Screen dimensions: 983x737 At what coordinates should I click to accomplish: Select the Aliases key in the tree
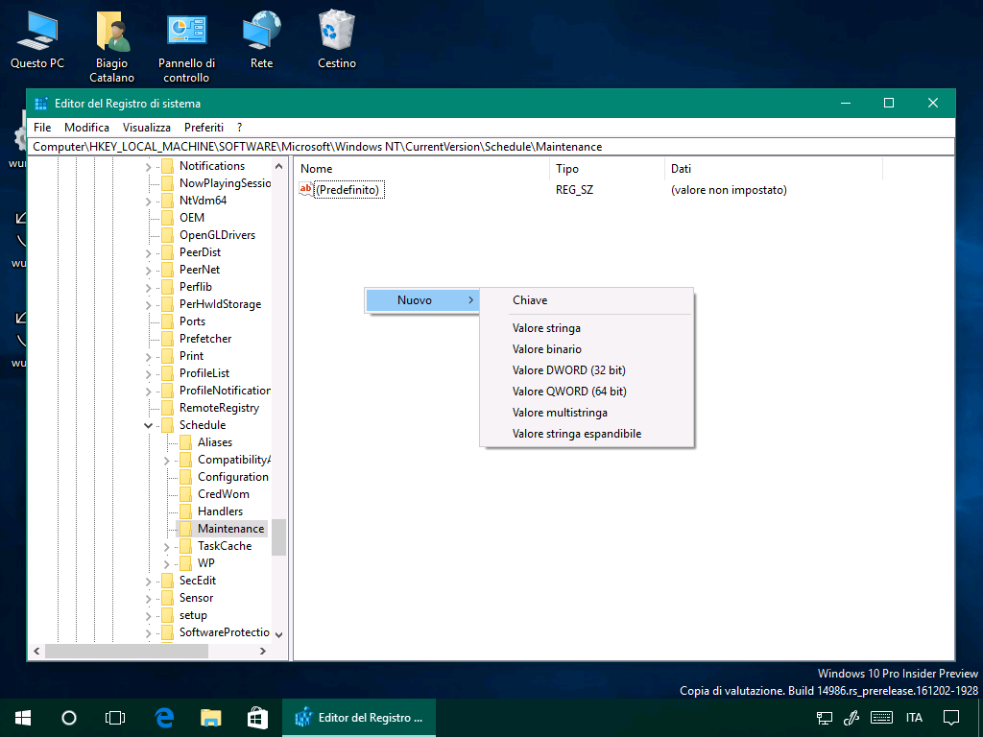click(x=215, y=442)
